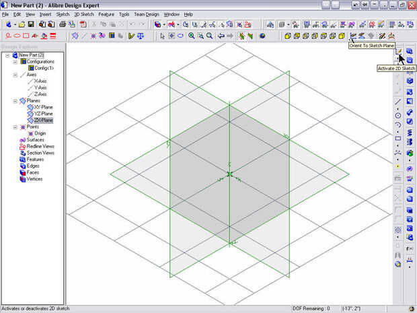417x313 pixels.
Task: Open the Team Design menu
Action: [x=147, y=13]
